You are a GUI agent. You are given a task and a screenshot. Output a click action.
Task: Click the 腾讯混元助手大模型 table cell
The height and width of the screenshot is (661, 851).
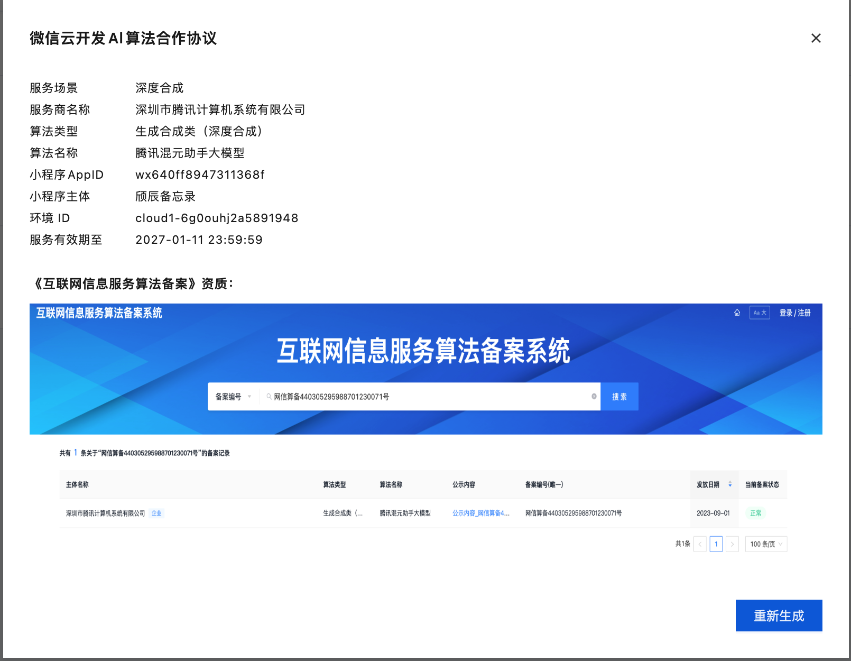405,513
